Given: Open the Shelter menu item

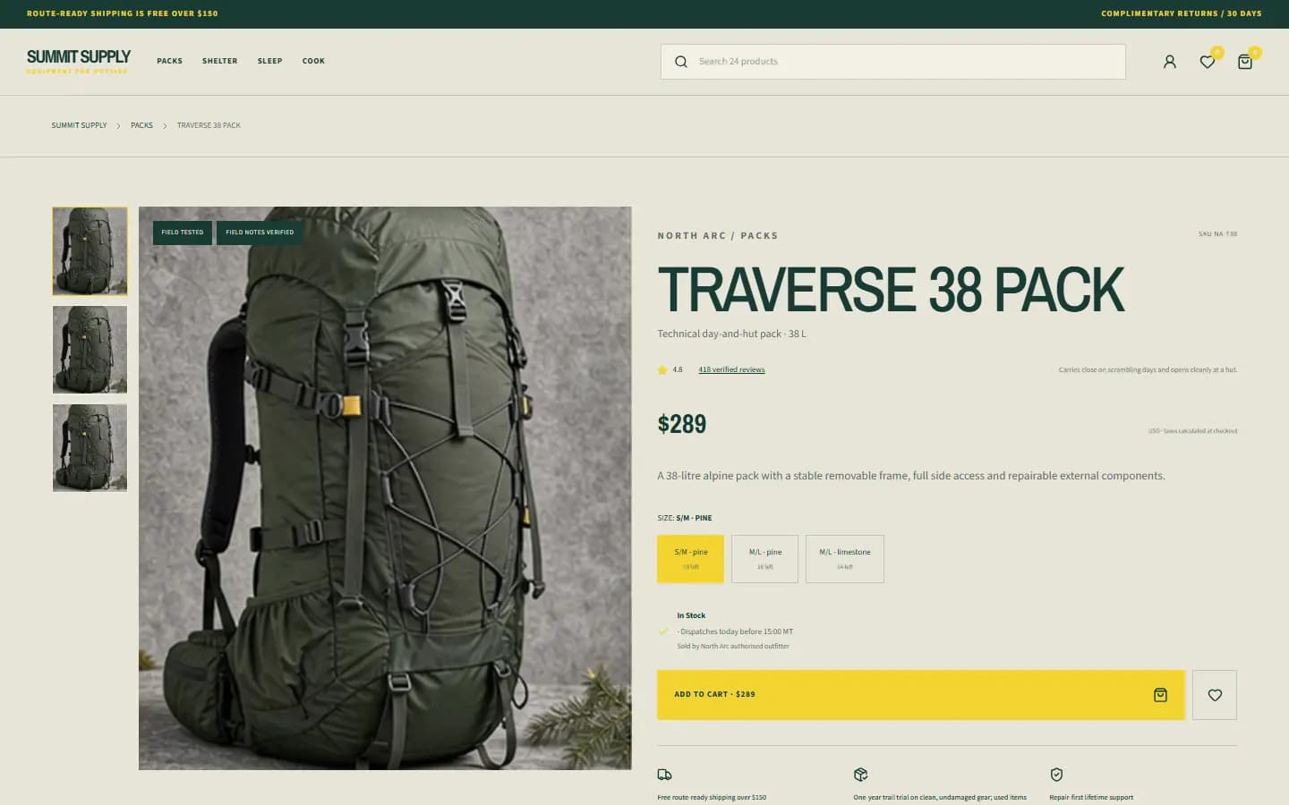Looking at the screenshot, I should [219, 62].
